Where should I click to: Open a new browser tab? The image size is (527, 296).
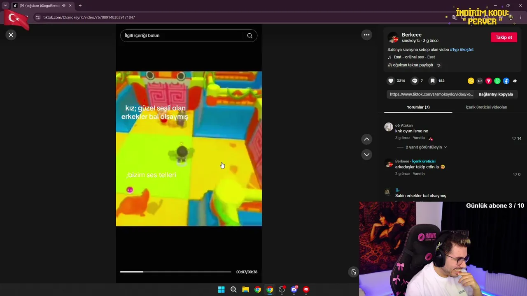tap(80, 6)
